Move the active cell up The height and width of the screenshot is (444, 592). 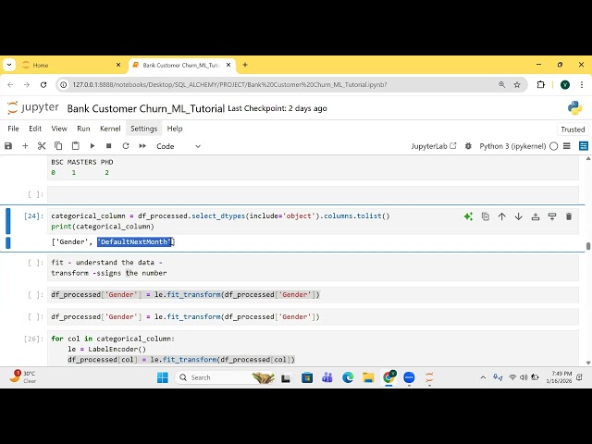point(502,216)
